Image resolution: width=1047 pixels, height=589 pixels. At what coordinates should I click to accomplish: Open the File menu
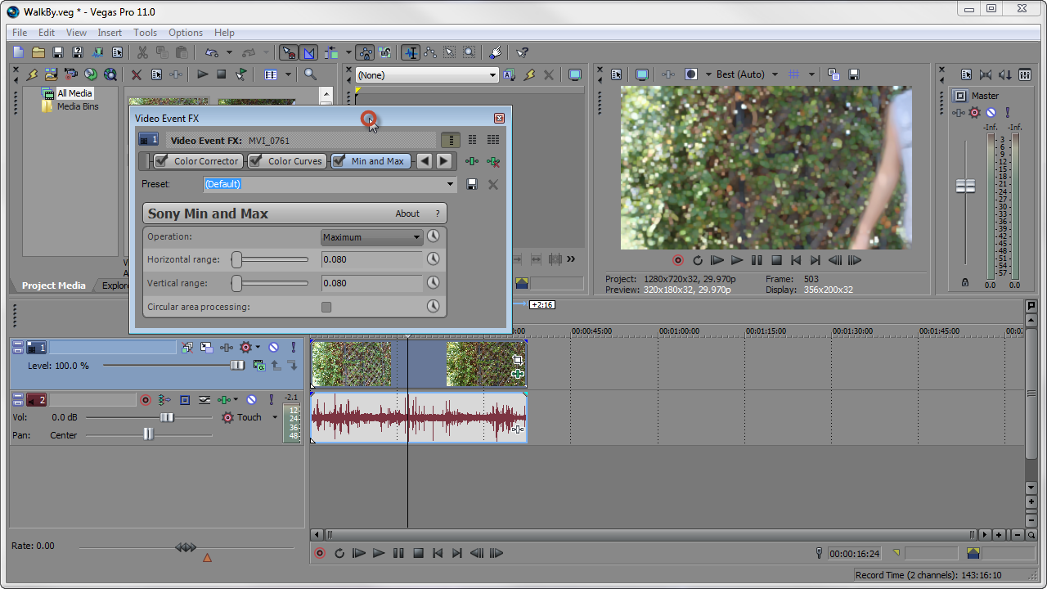[x=20, y=33]
